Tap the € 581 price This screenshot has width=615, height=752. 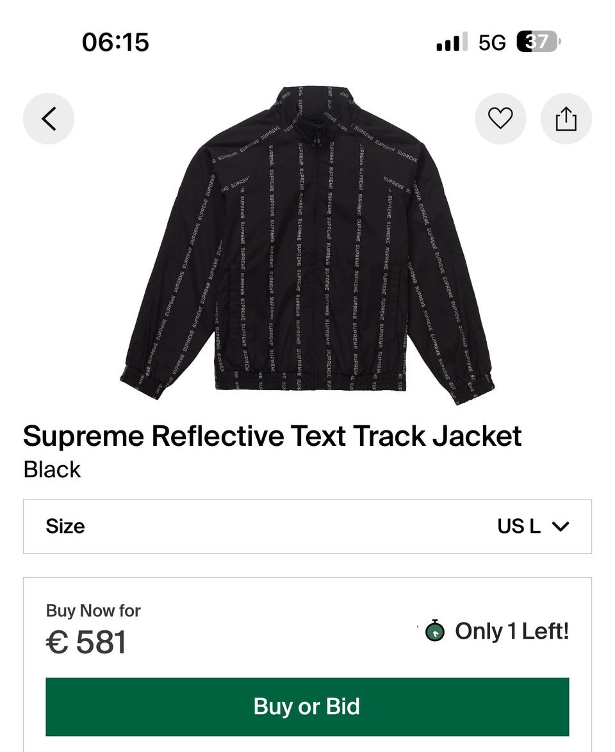86,642
